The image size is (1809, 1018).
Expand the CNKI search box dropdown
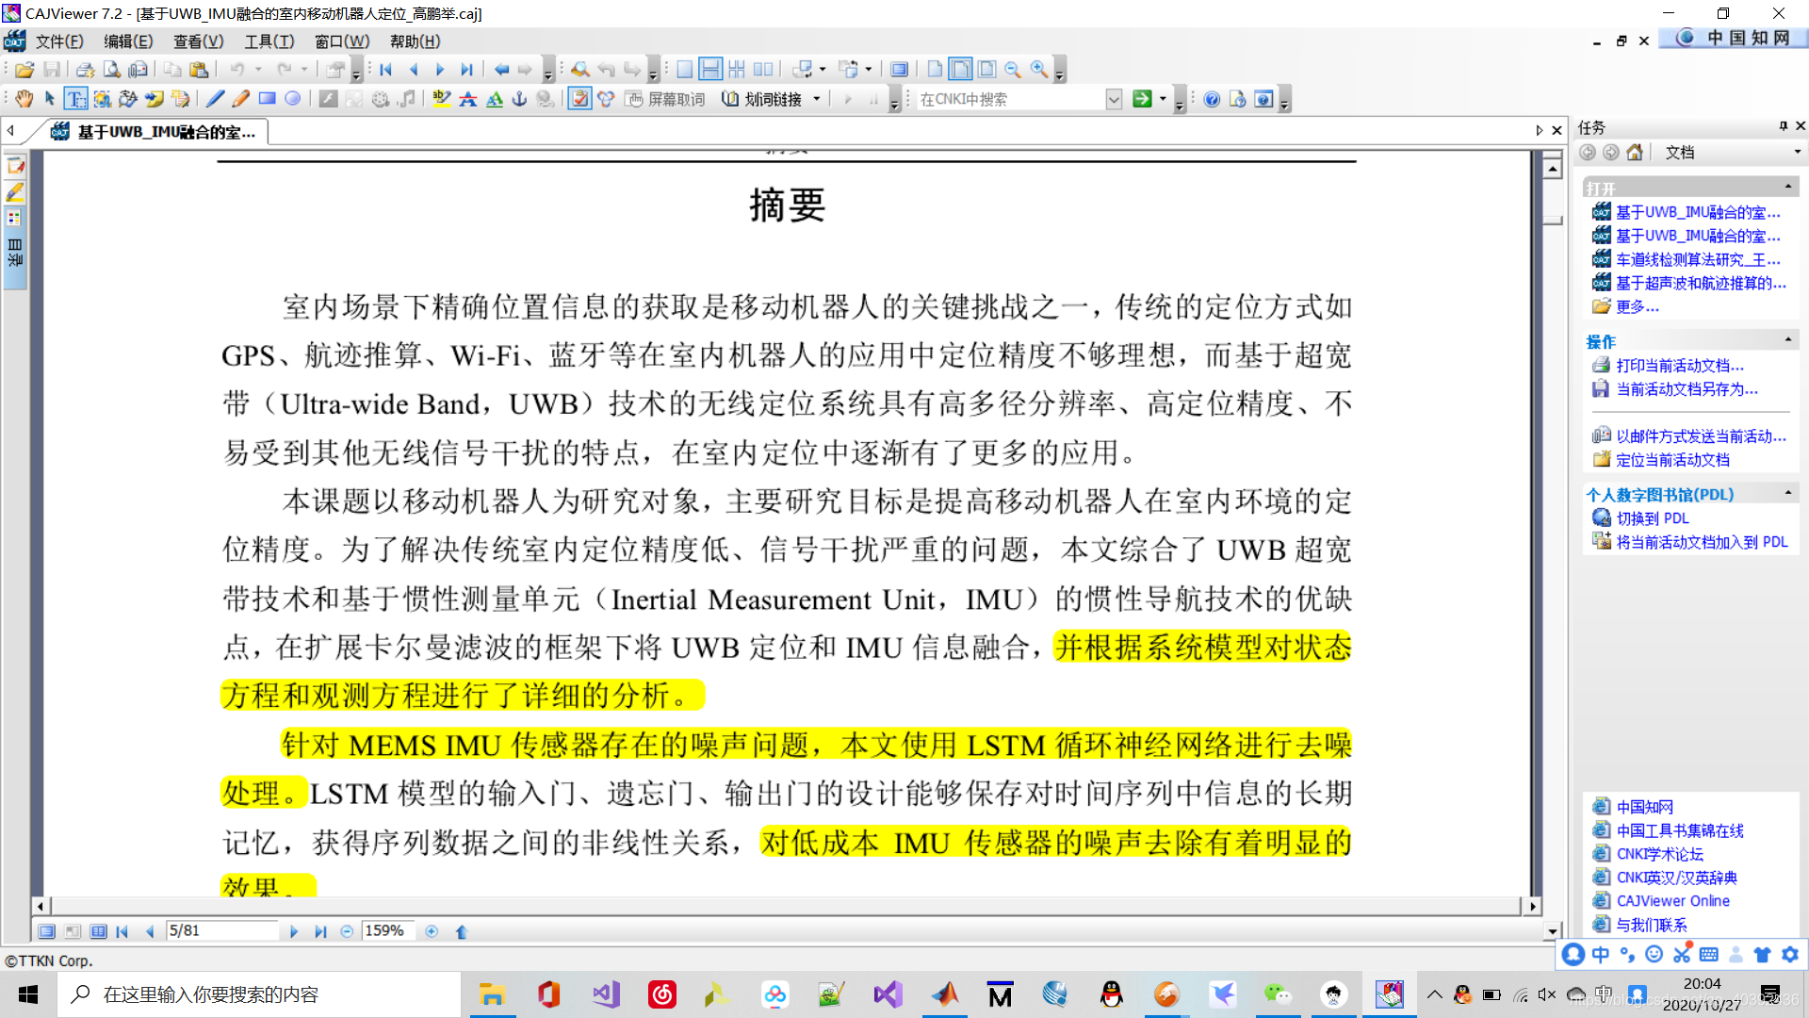[1114, 99]
